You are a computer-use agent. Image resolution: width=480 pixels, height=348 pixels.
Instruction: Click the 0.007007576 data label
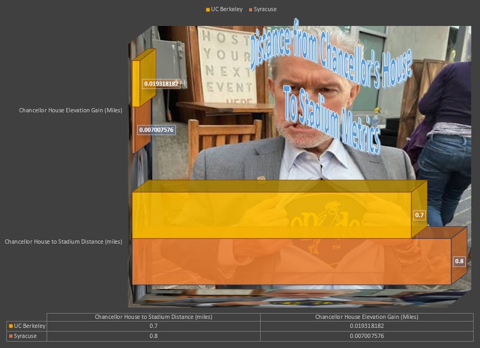pos(156,130)
